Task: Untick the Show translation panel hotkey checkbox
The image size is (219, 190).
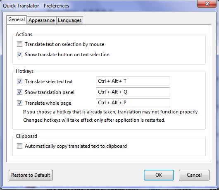Action: pyautogui.click(x=19, y=92)
